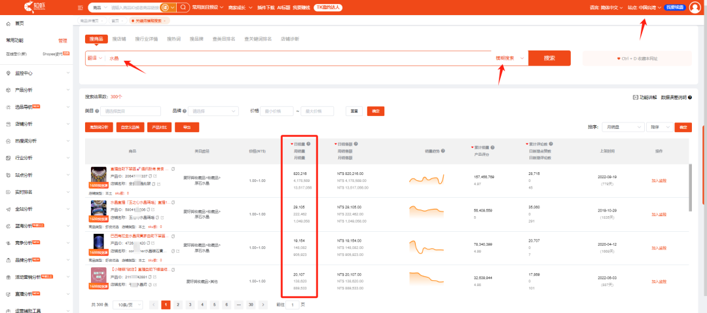Image resolution: width=707 pixels, height=313 pixels.
Task: Click the 产品对比 button
Action: click(x=160, y=128)
